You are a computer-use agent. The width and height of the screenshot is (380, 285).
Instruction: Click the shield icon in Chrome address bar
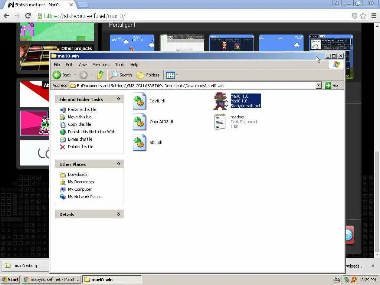point(354,16)
